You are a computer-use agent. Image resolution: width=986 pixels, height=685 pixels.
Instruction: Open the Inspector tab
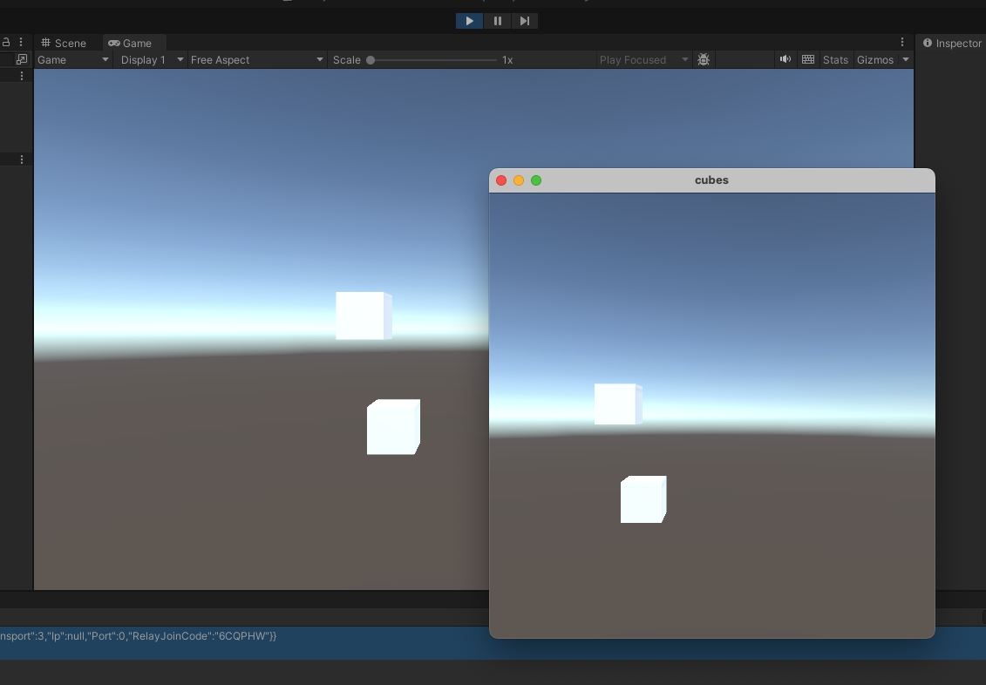952,43
